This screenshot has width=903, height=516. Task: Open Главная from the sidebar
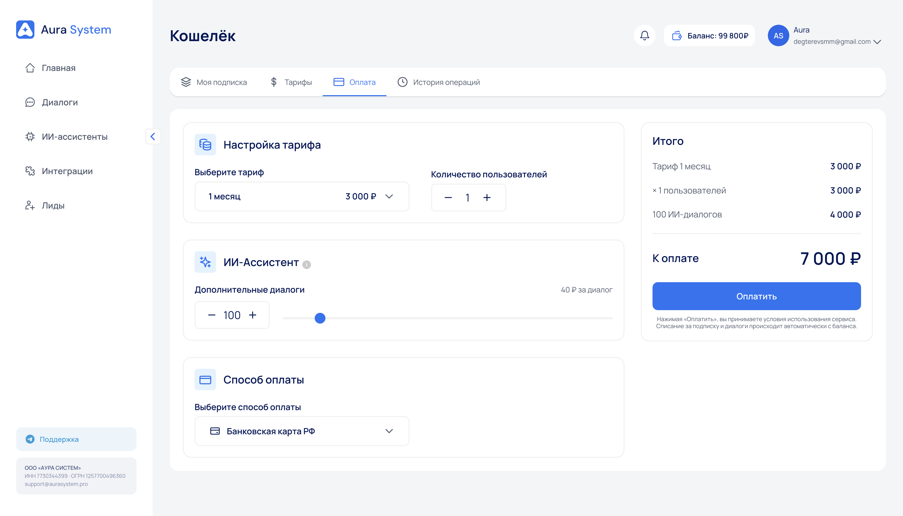tap(58, 68)
